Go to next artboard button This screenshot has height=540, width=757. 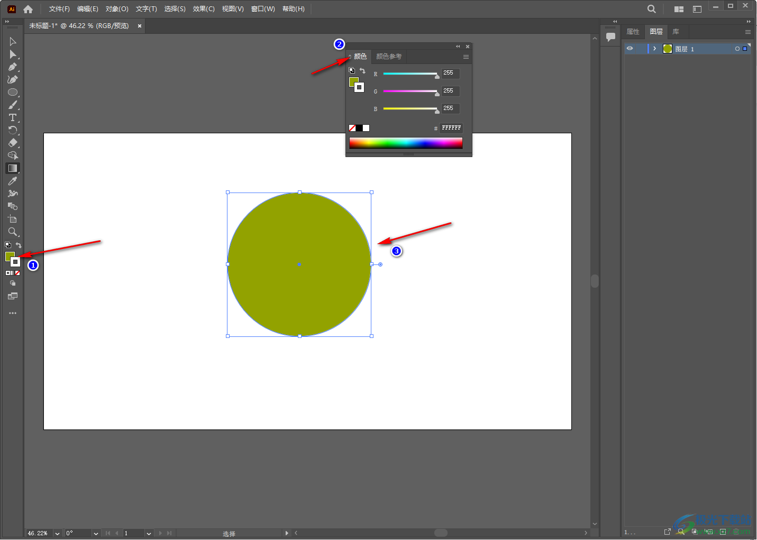coord(161,533)
